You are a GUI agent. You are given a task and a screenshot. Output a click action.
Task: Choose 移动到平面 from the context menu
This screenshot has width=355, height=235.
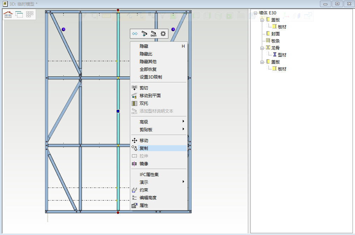(x=159, y=96)
